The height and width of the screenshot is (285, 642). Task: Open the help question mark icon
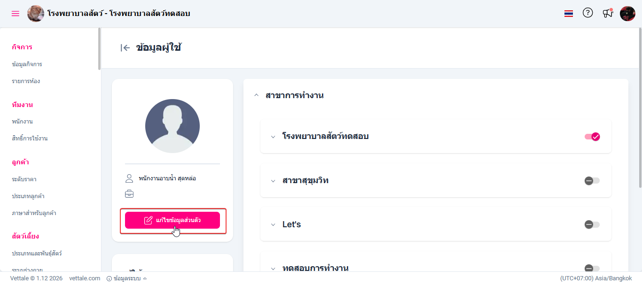click(587, 13)
